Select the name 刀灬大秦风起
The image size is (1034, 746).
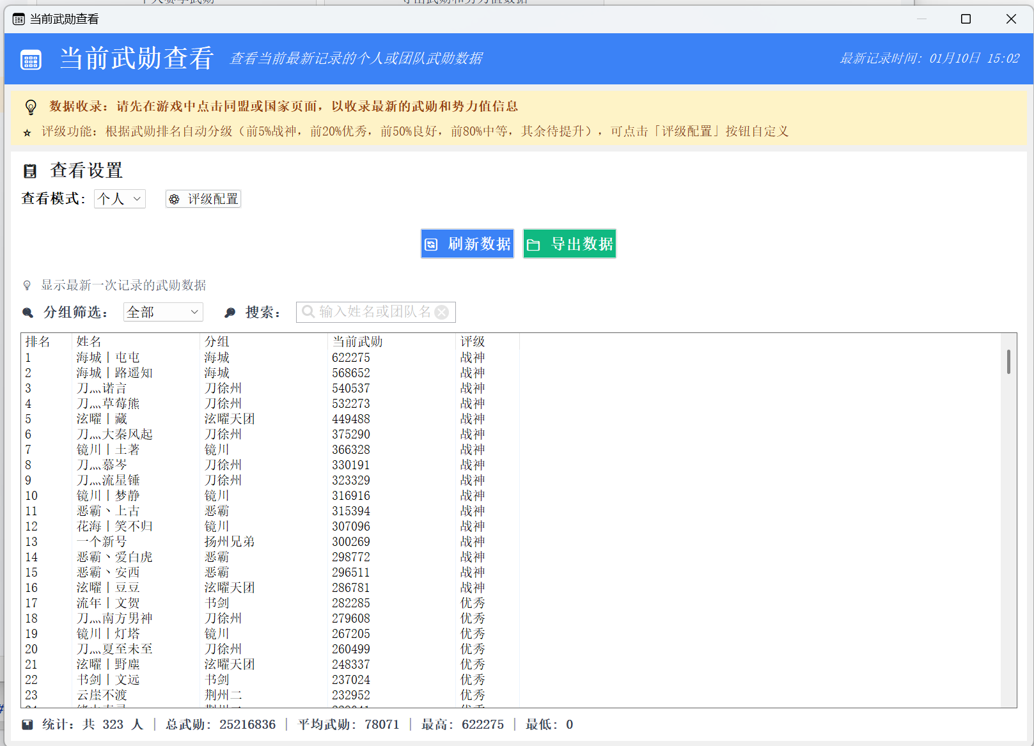tap(114, 434)
